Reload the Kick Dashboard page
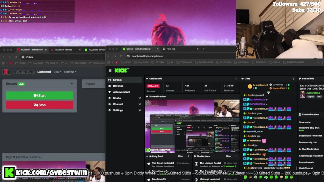Viewport: 324px width, 182px height. [121, 56]
